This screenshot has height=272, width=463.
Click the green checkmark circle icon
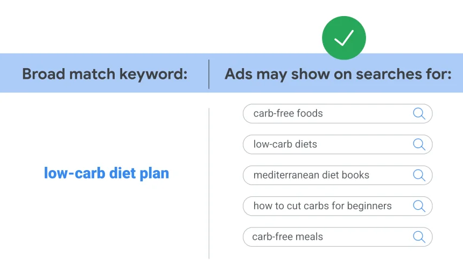click(343, 38)
